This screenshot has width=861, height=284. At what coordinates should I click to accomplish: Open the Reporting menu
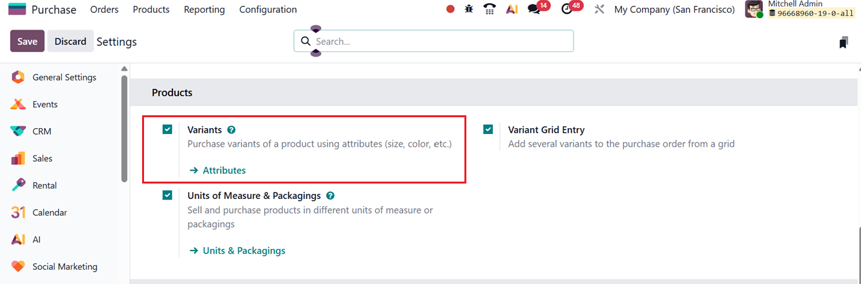[x=204, y=10]
